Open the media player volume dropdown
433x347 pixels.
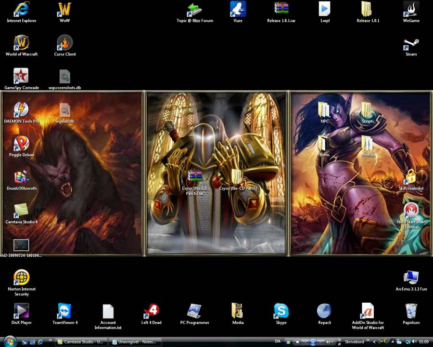[332, 342]
